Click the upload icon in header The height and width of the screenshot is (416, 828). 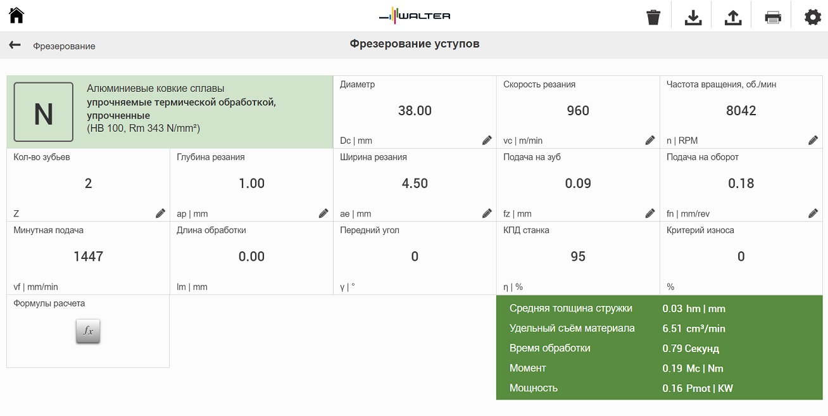point(732,17)
